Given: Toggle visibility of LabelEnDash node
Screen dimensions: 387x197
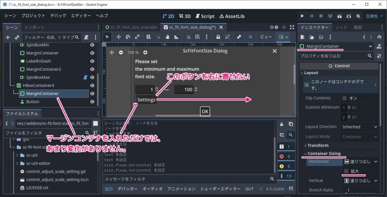Looking at the screenshot, I should [92, 61].
